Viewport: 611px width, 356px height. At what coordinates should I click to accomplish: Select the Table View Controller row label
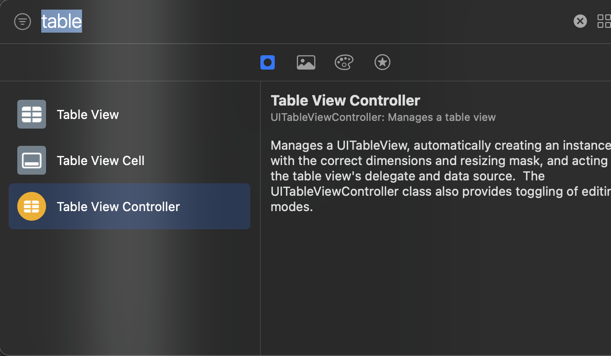[118, 207]
